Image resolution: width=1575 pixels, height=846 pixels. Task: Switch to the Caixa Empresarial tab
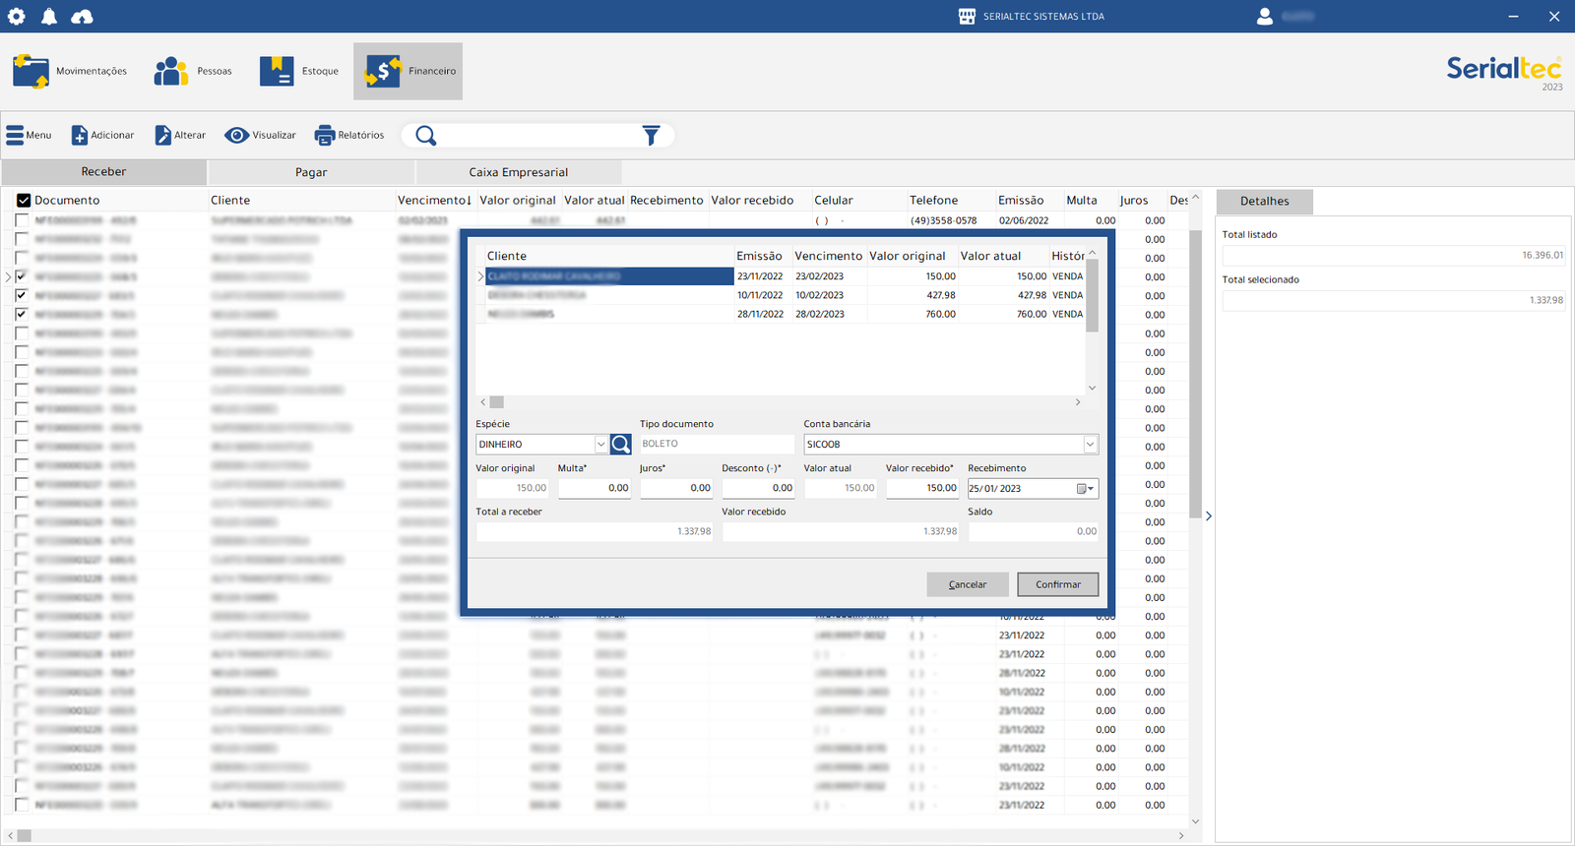tap(518, 172)
